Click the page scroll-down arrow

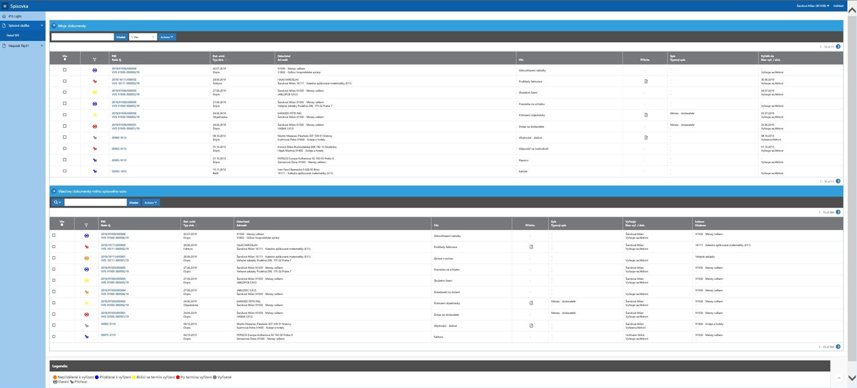[x=852, y=378]
